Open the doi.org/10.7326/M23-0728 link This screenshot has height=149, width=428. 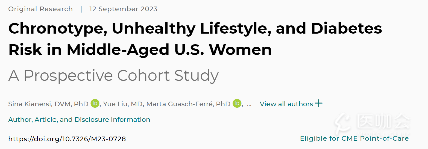coord(67,139)
